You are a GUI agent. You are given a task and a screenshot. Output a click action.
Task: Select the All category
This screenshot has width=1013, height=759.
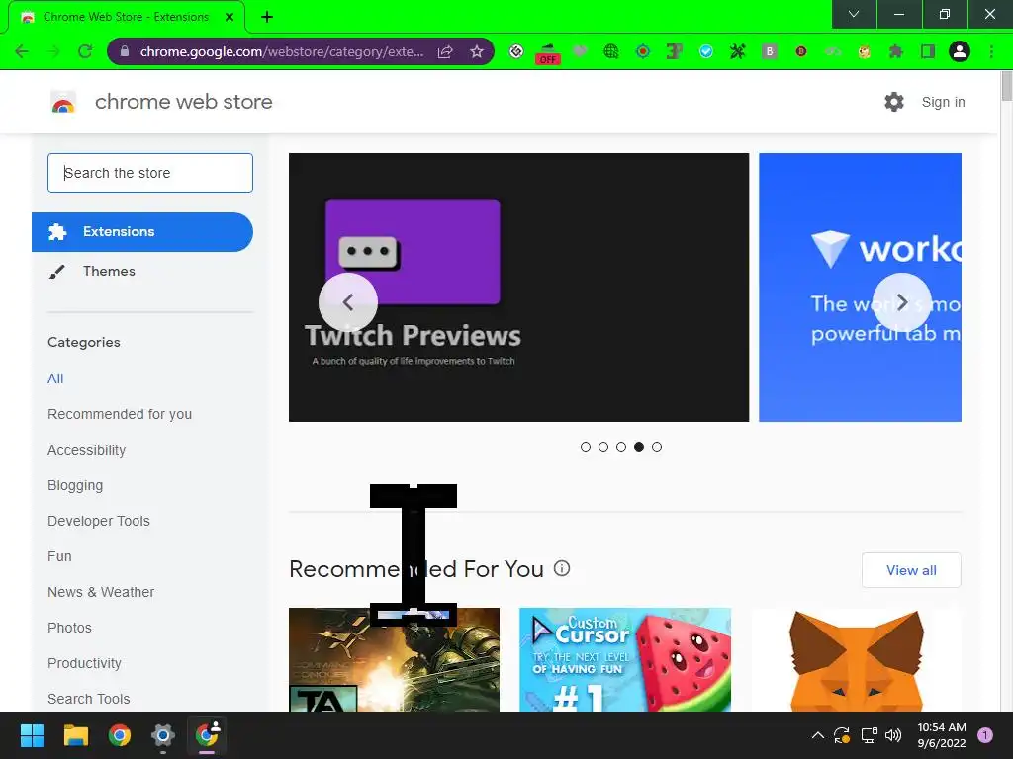(x=55, y=379)
